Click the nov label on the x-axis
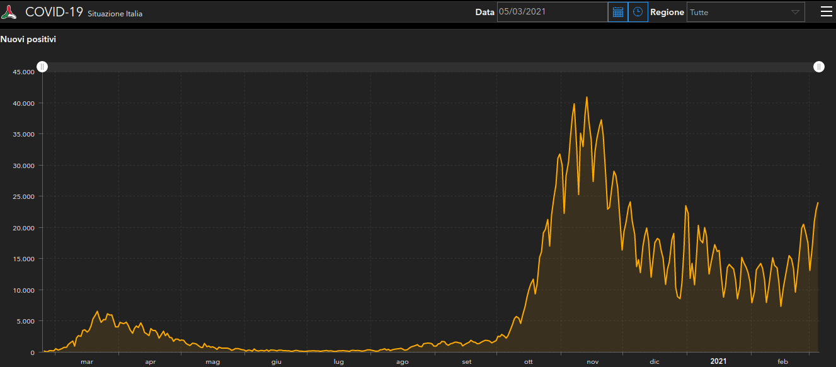Image resolution: width=836 pixels, height=367 pixels. pyautogui.click(x=592, y=361)
